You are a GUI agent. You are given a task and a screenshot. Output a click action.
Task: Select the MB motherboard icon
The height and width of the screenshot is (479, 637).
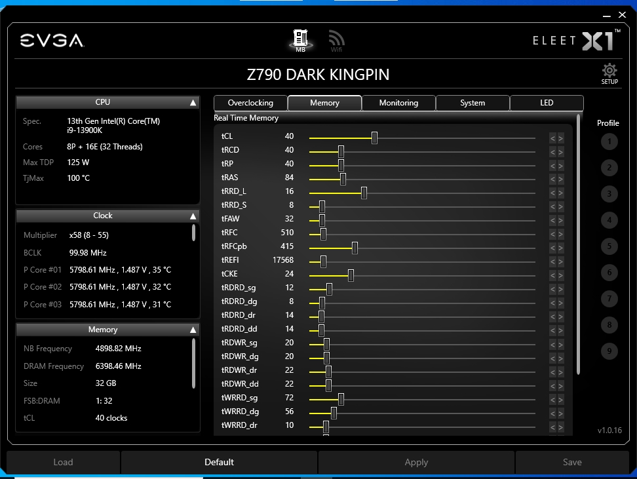pos(300,41)
